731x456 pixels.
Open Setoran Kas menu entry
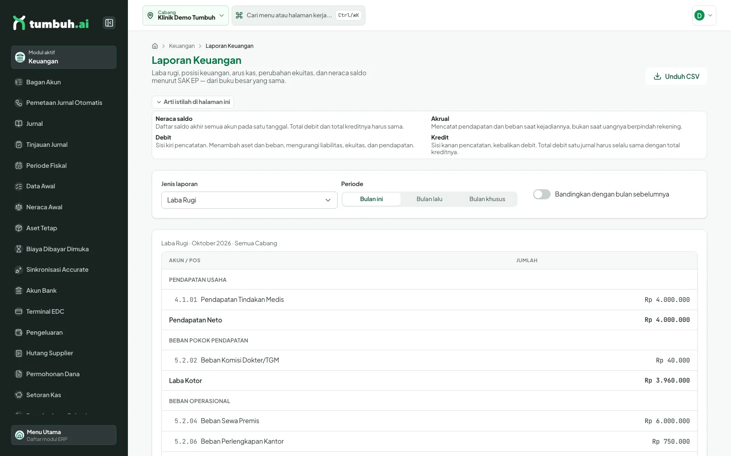(64, 395)
